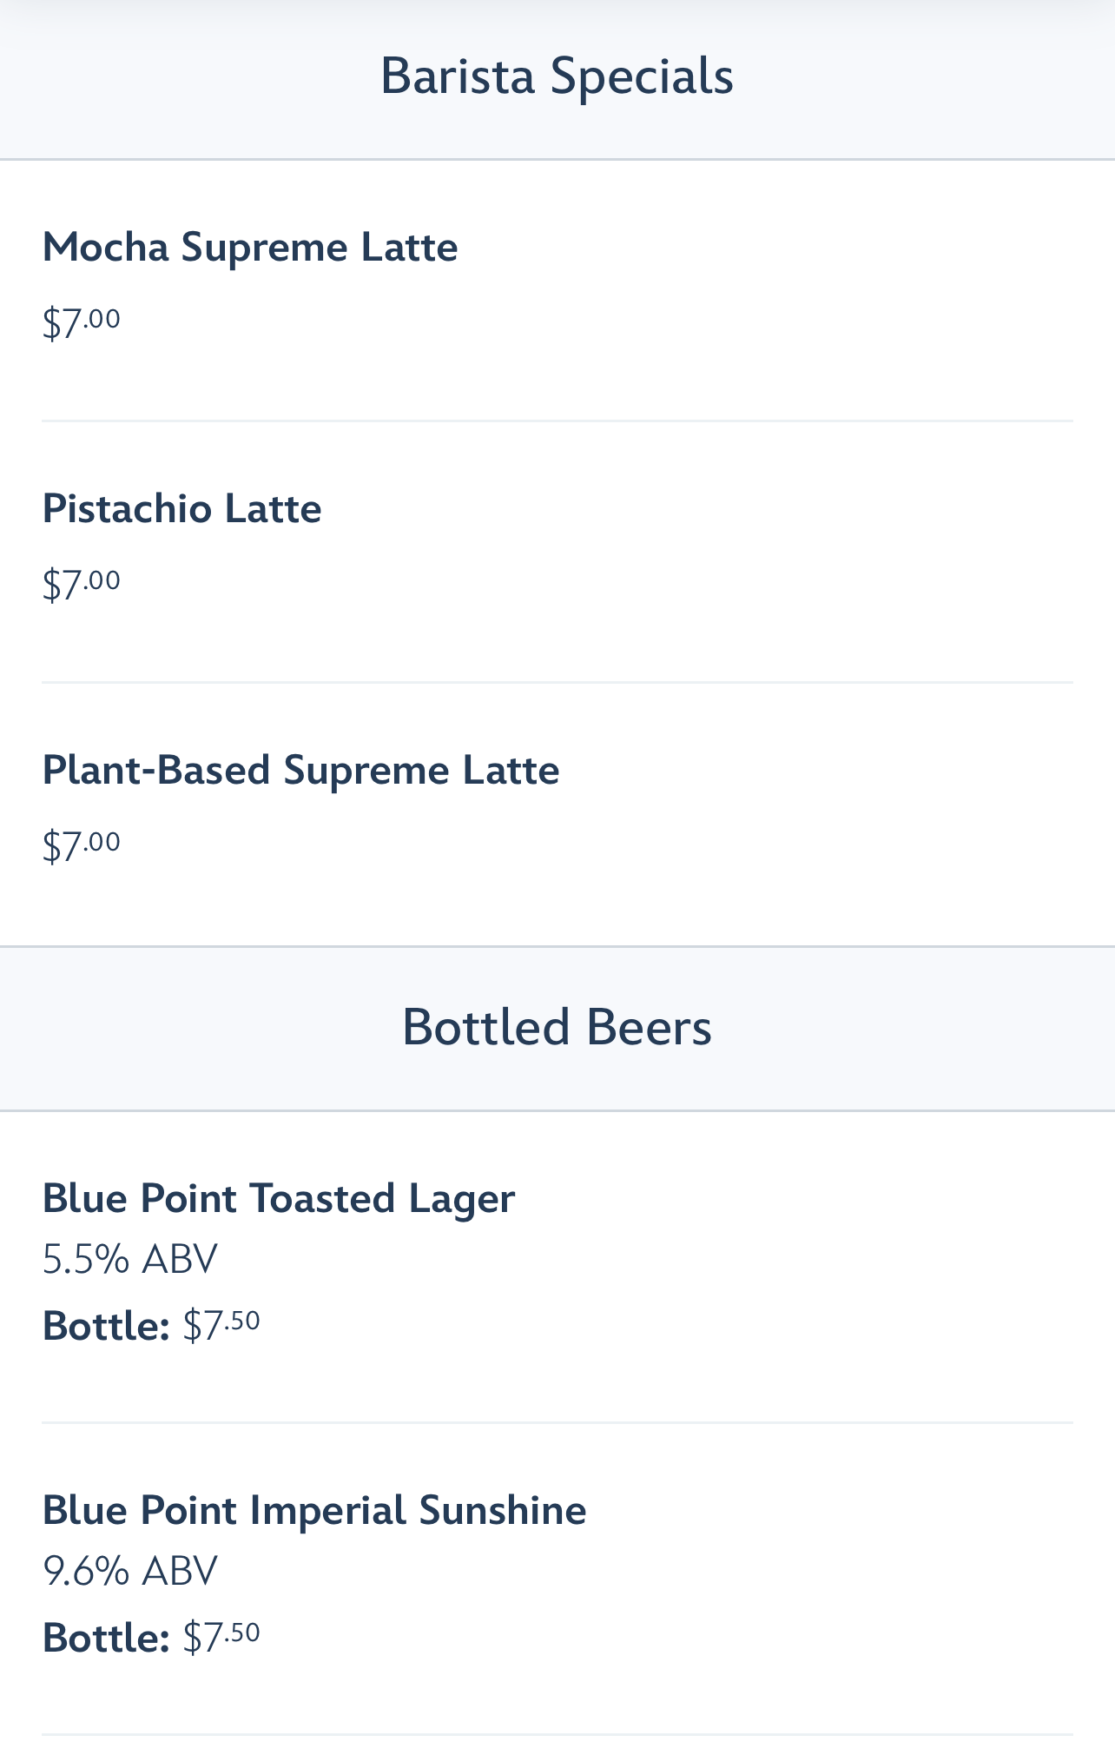Tap the Bottled Beers section header

pyautogui.click(x=557, y=1027)
